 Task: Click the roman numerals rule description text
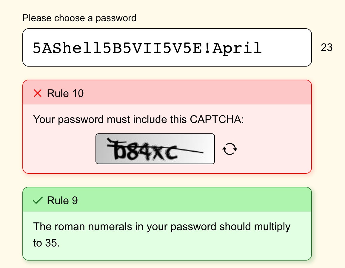pos(162,235)
